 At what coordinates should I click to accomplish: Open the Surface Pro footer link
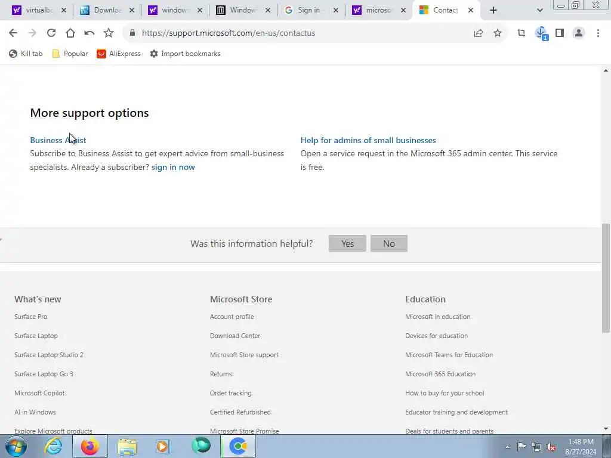(31, 317)
